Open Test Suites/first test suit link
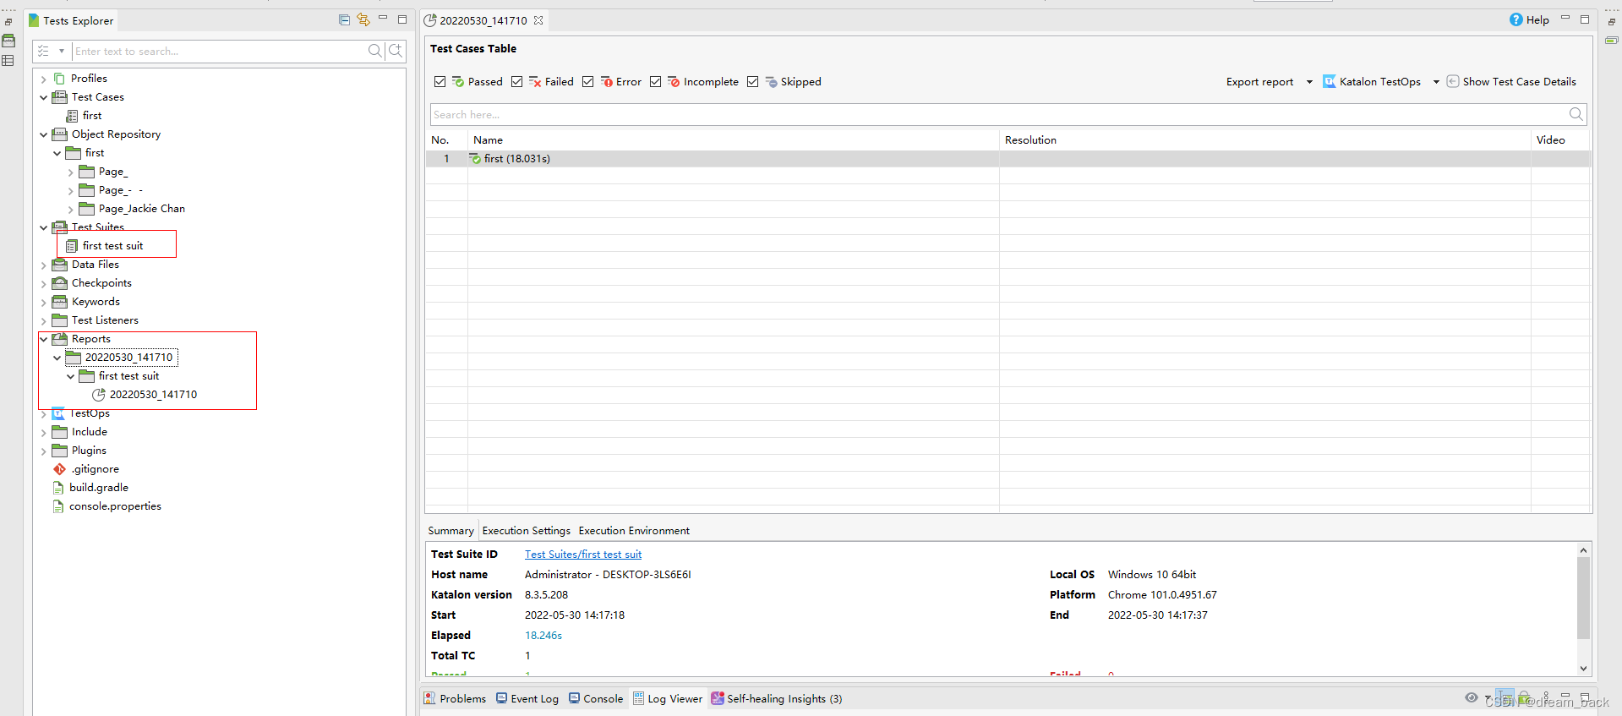1622x716 pixels. [583, 555]
